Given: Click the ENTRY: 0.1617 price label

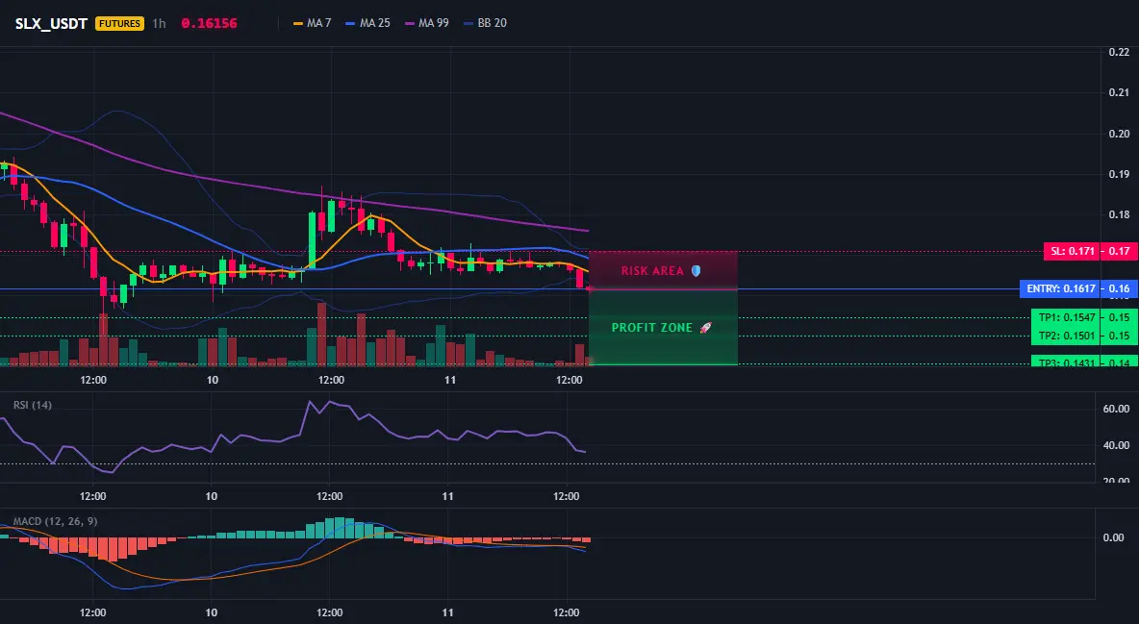Looking at the screenshot, I should [x=1060, y=288].
